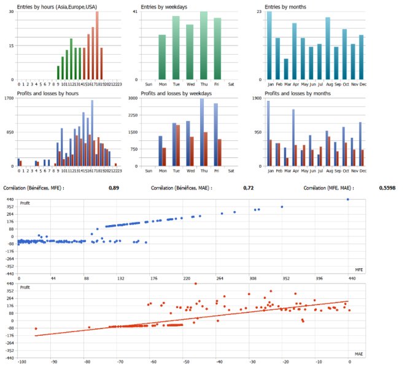Click the 'Sat' label under profits by weekdays

[231, 171]
